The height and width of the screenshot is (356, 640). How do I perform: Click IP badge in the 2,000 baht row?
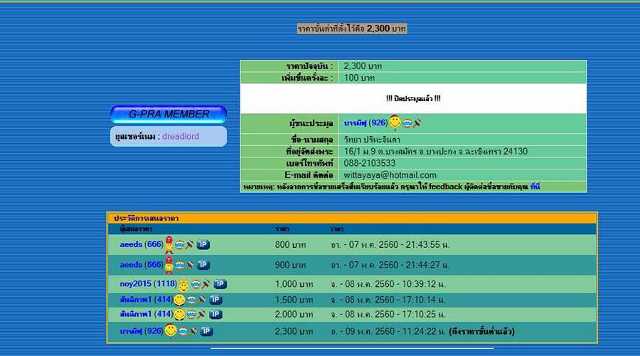[x=216, y=314]
